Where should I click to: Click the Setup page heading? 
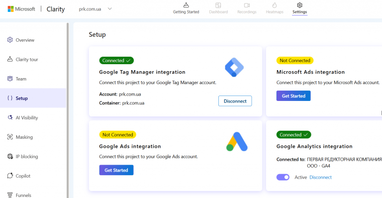97,35
